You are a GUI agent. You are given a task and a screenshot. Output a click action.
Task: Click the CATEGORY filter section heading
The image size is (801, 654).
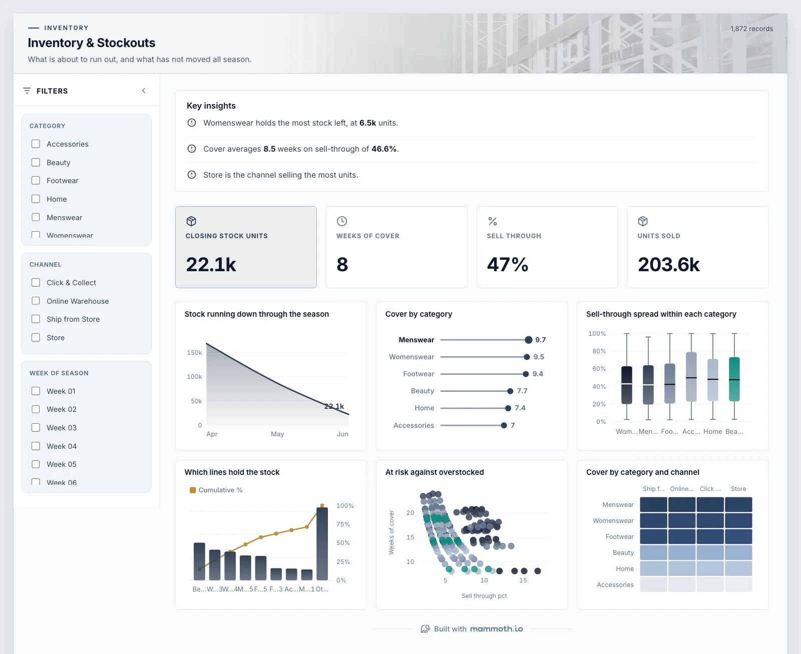48,126
